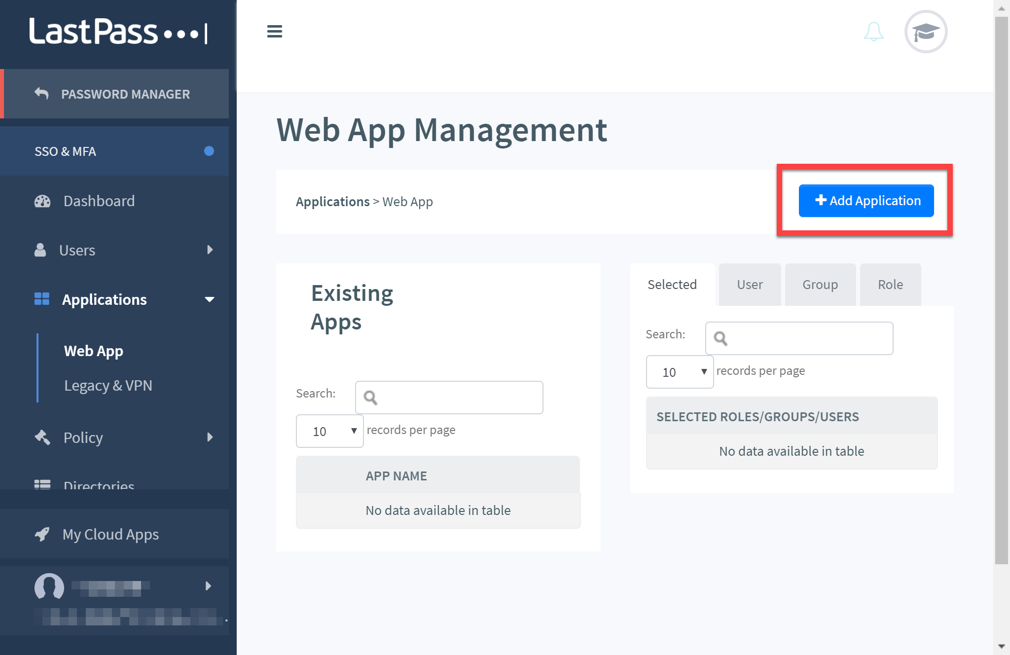Open the Legacy & VPN menu item

[108, 385]
